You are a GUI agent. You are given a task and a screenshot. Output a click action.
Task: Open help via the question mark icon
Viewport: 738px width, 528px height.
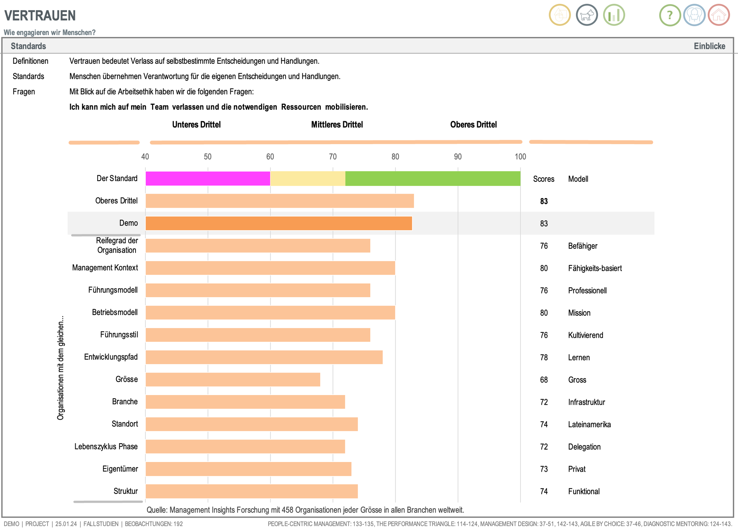tap(670, 15)
